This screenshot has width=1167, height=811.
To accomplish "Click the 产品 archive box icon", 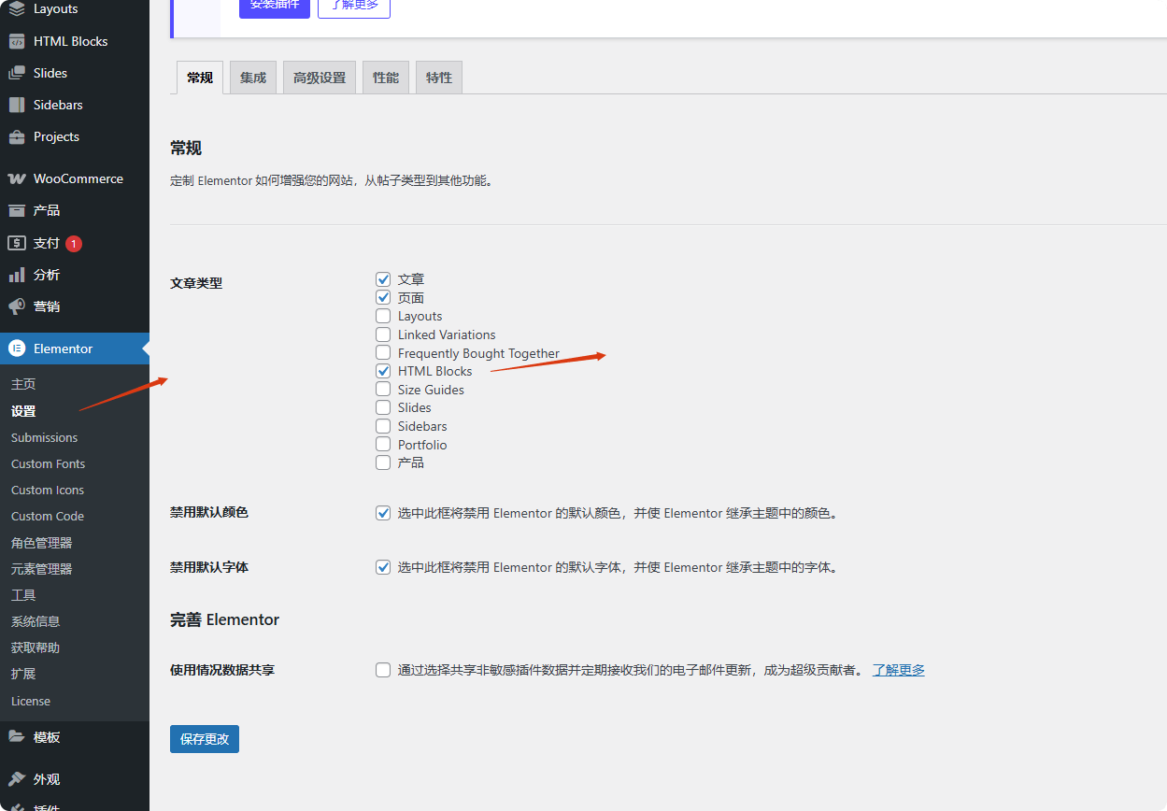I will pyautogui.click(x=17, y=210).
